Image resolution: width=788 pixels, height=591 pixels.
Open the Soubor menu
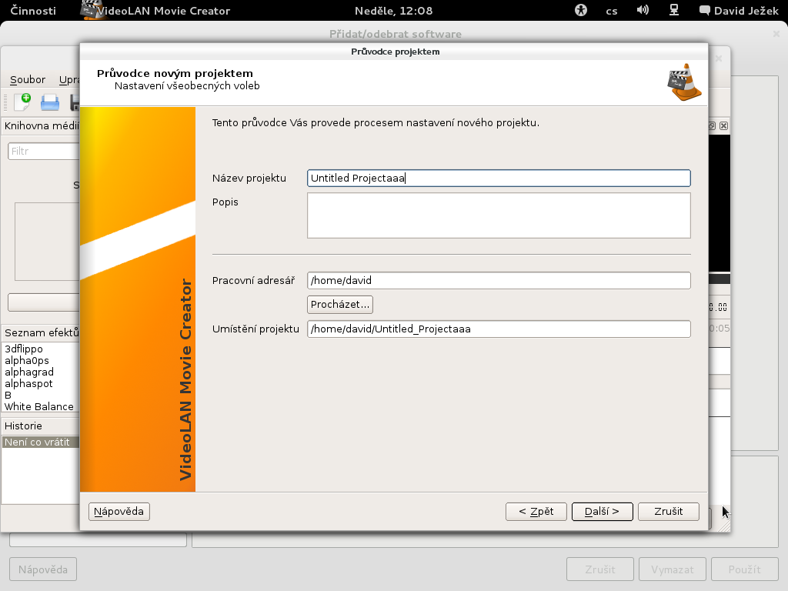tap(28, 79)
